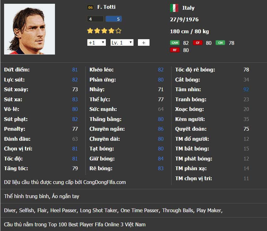The height and width of the screenshot is (231, 267).
Task: Click the first gold star
Action: pyautogui.click(x=90, y=31)
